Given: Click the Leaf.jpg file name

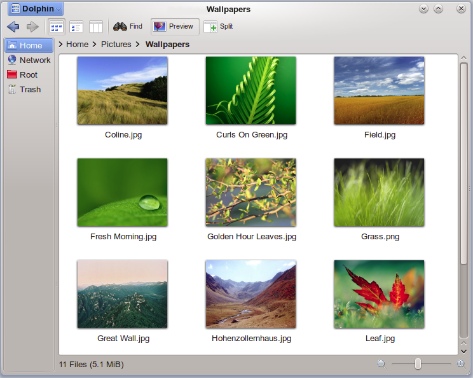Looking at the screenshot, I should [380, 338].
